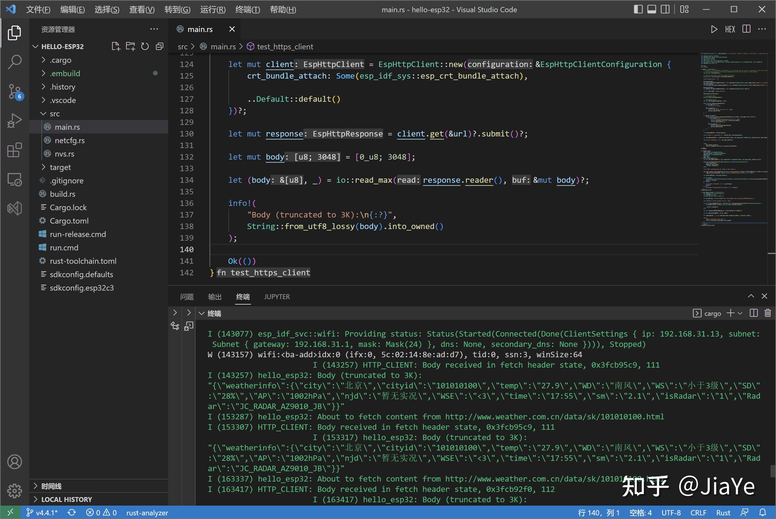Click the v4.4.1* git branch indicator
The image size is (776, 519).
[x=42, y=512]
